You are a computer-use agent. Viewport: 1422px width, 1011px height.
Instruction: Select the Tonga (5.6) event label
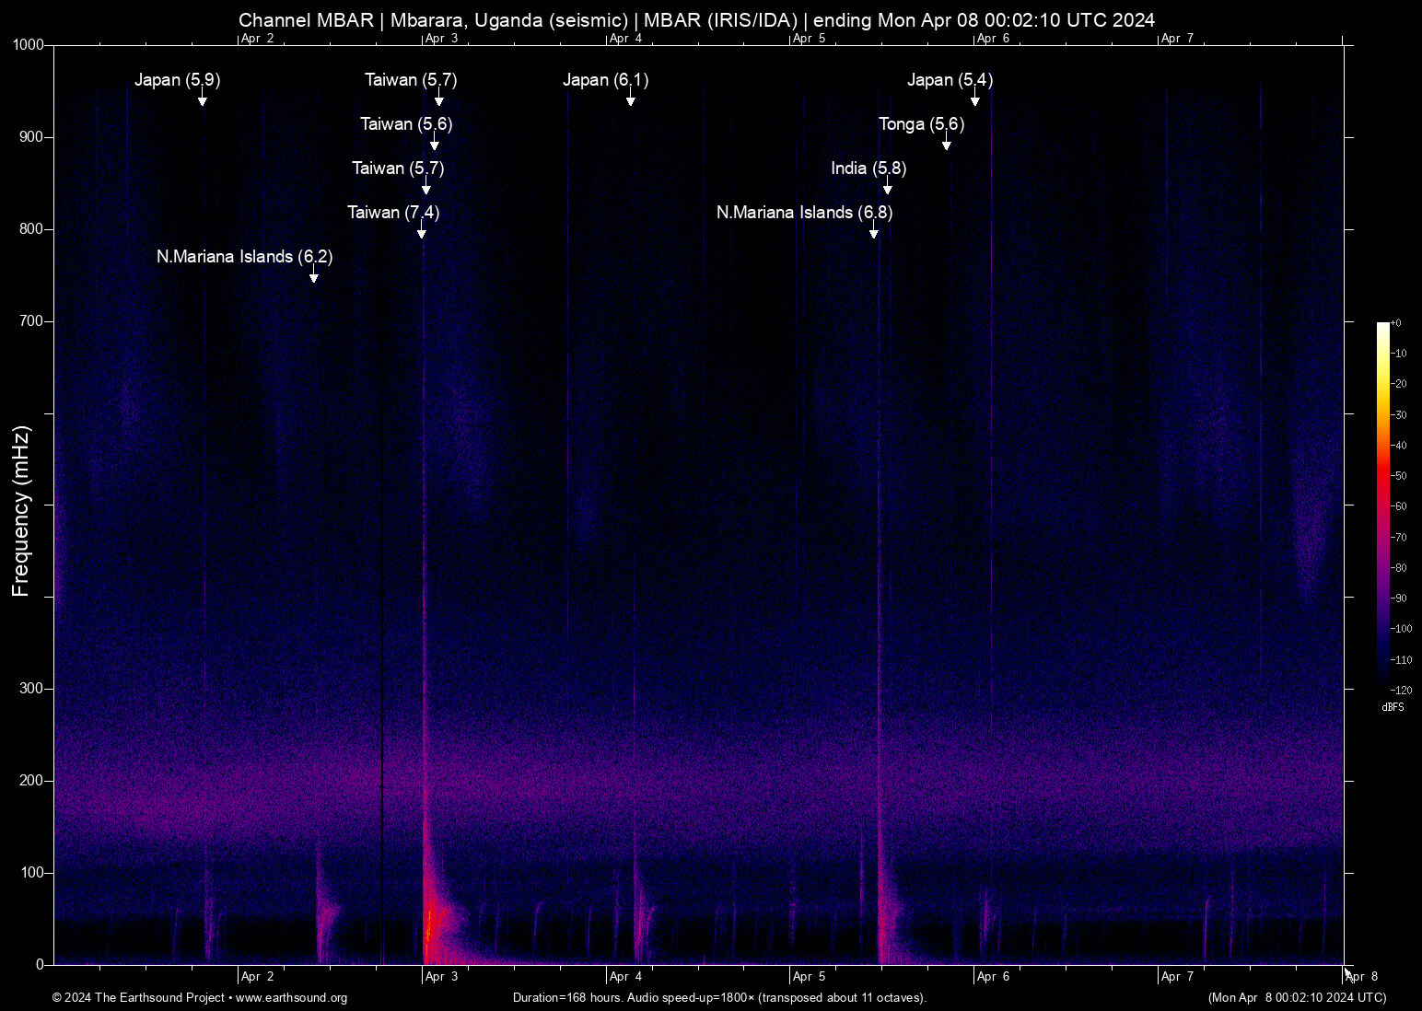tap(921, 124)
